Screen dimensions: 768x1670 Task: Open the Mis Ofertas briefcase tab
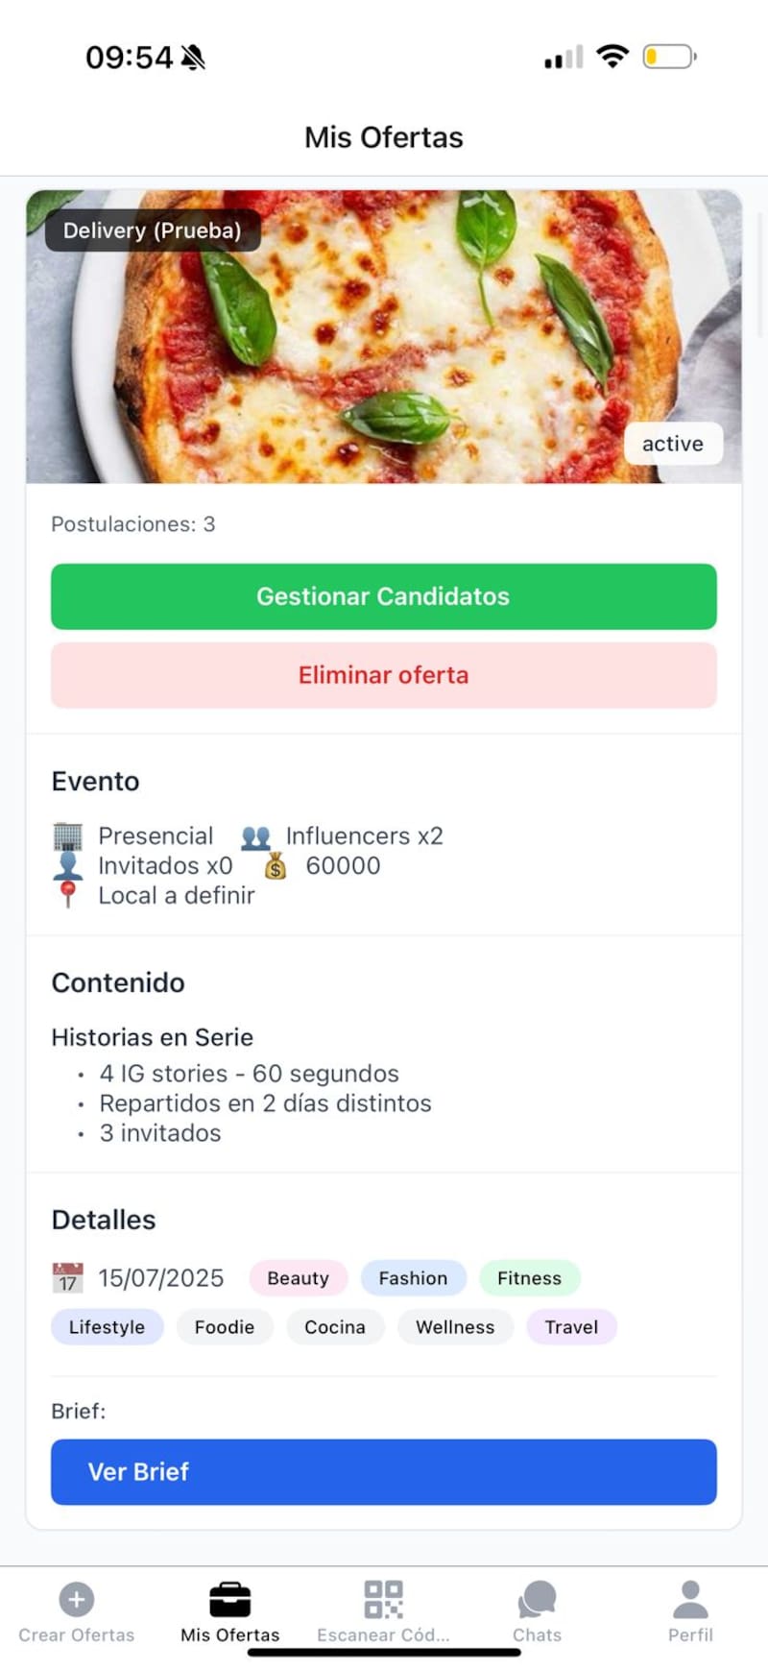pos(230,1600)
